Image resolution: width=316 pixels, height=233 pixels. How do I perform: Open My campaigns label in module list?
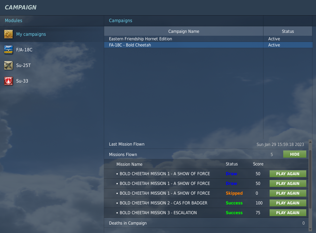click(x=31, y=34)
